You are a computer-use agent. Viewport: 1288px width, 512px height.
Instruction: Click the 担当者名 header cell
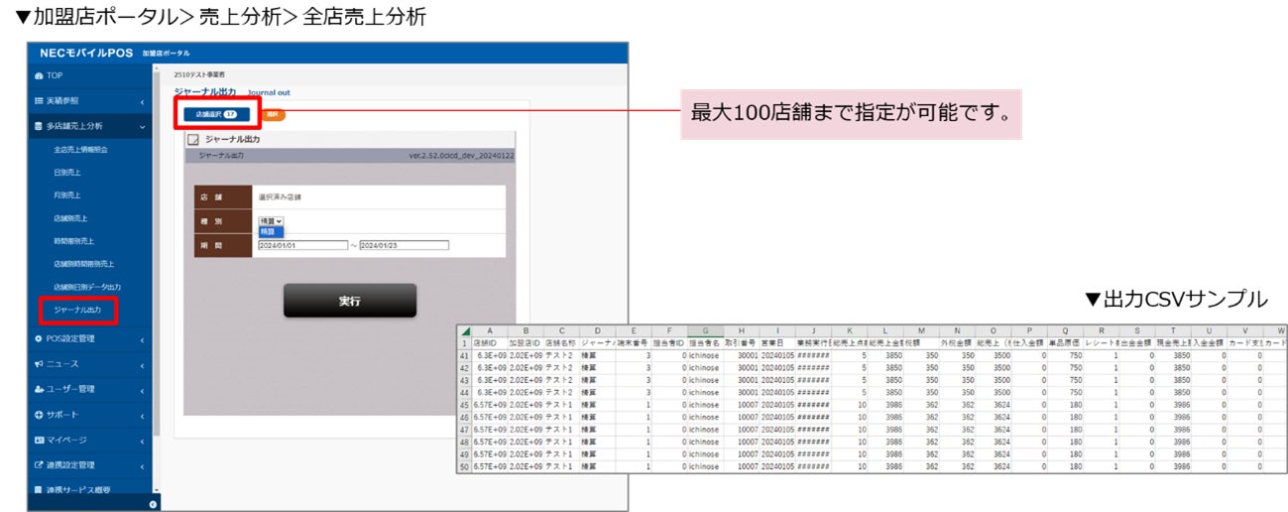click(x=704, y=342)
